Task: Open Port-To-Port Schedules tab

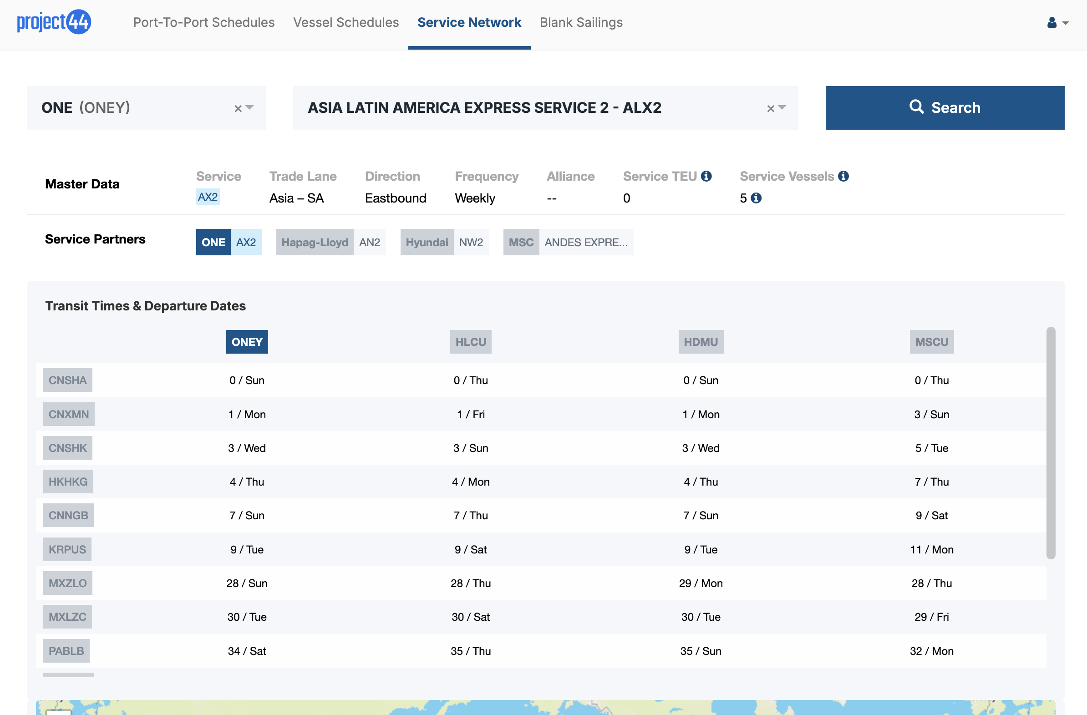Action: tap(203, 22)
